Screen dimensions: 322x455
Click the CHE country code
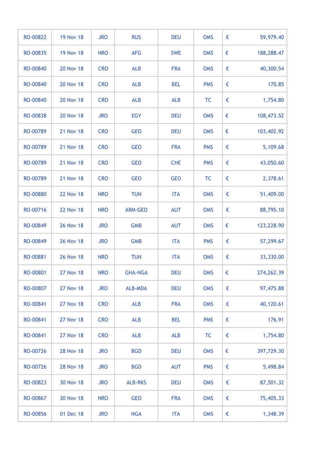(176, 163)
